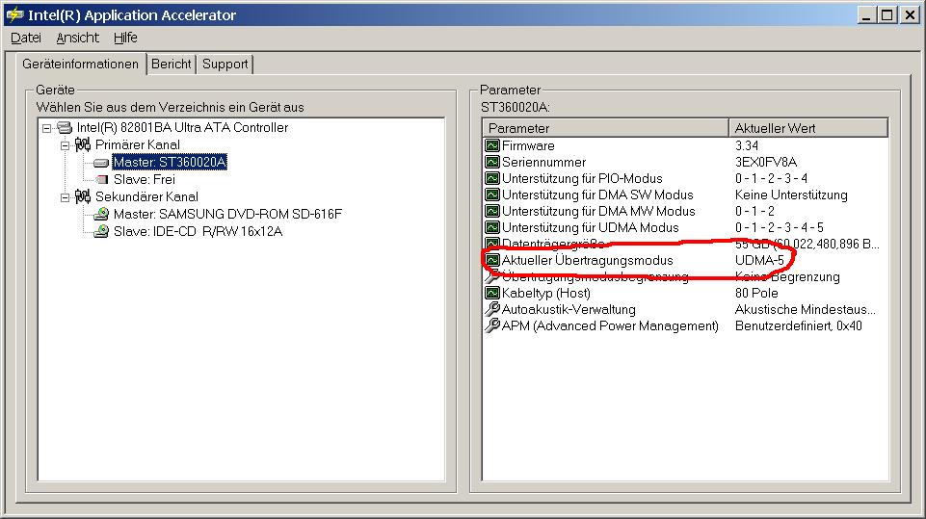Click the Aktueller Übertragungsmodus icon

coord(492,260)
